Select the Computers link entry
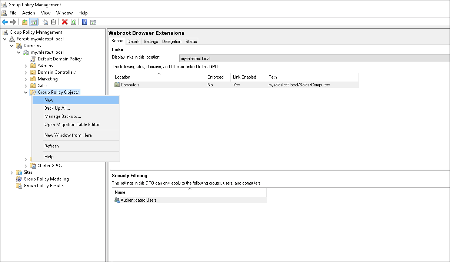The height and width of the screenshot is (262, 450). point(130,84)
